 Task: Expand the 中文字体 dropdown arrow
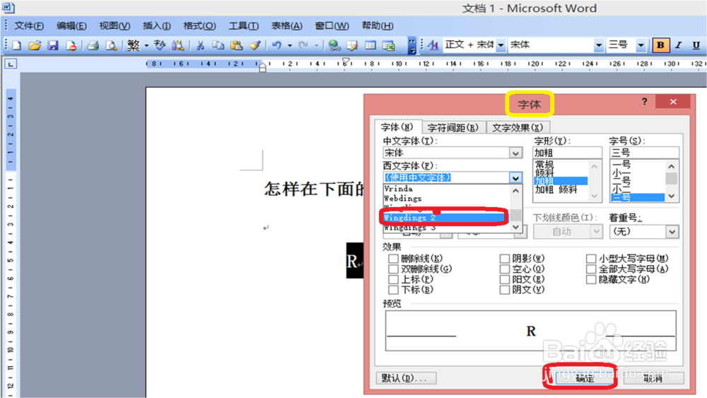(x=516, y=153)
